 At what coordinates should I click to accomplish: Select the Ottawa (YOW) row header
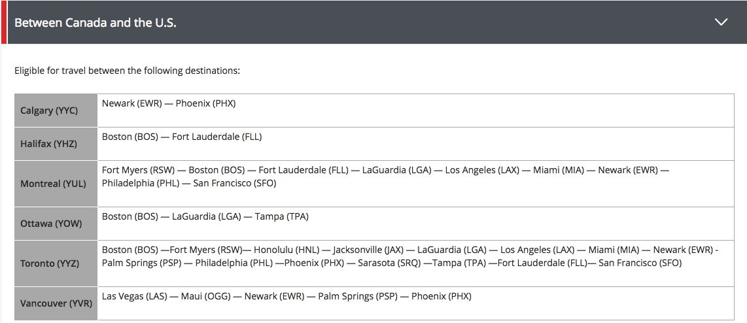click(x=50, y=224)
